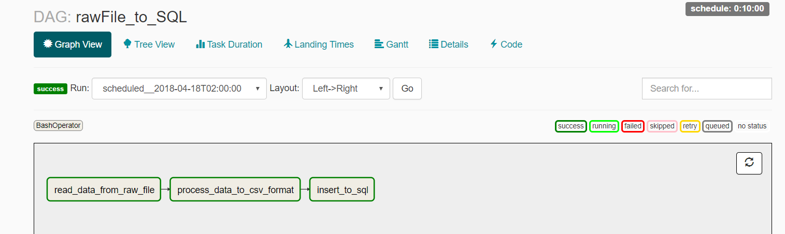Click the insert_to_sql task node
The height and width of the screenshot is (234, 785).
pyautogui.click(x=342, y=190)
